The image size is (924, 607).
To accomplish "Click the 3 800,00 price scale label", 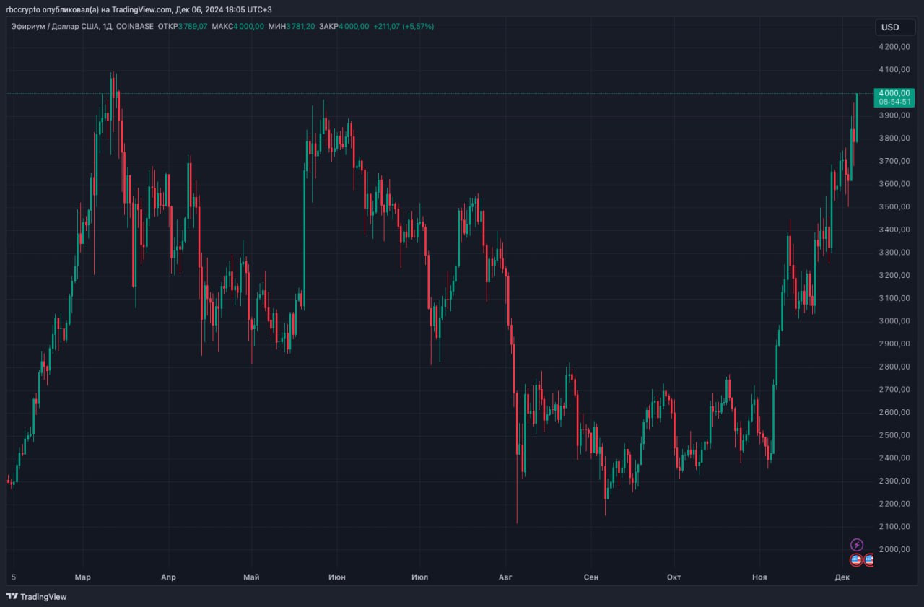I will (x=894, y=139).
